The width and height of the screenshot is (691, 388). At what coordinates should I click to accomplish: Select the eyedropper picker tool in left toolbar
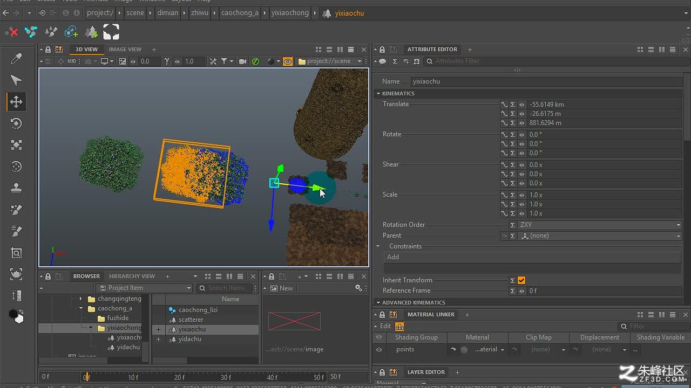point(16,59)
